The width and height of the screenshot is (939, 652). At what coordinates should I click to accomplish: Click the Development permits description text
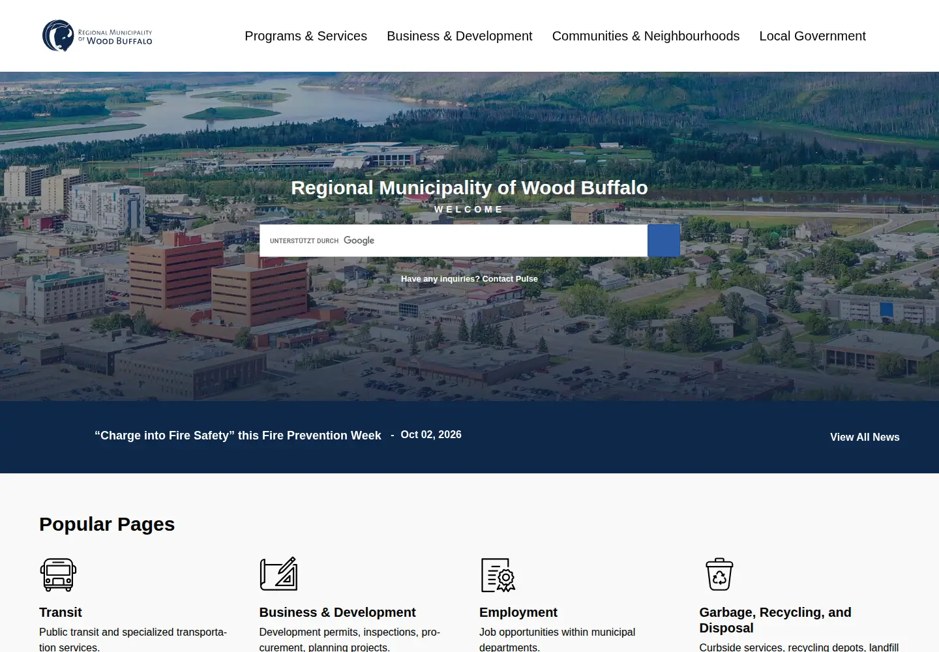pyautogui.click(x=350, y=640)
